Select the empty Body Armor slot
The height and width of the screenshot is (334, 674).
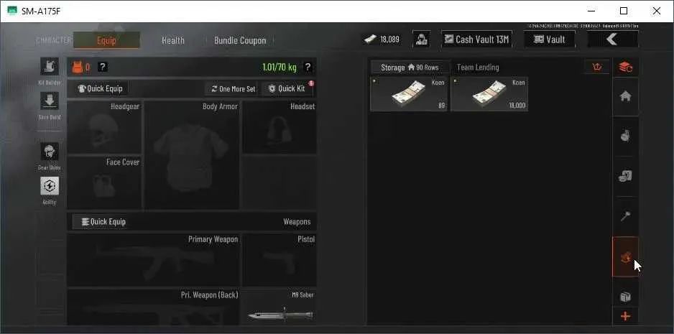coord(192,155)
